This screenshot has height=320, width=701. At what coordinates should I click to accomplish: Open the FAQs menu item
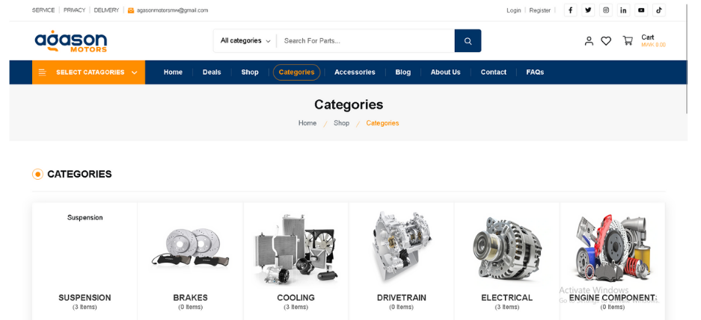coord(535,72)
